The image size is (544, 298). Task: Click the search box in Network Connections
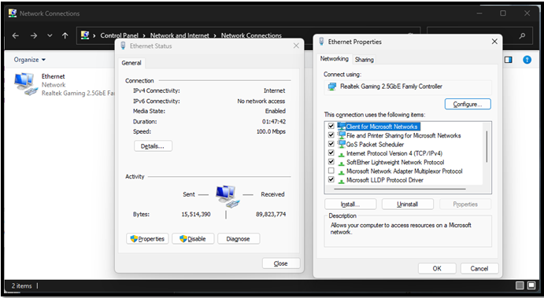[x=479, y=35]
